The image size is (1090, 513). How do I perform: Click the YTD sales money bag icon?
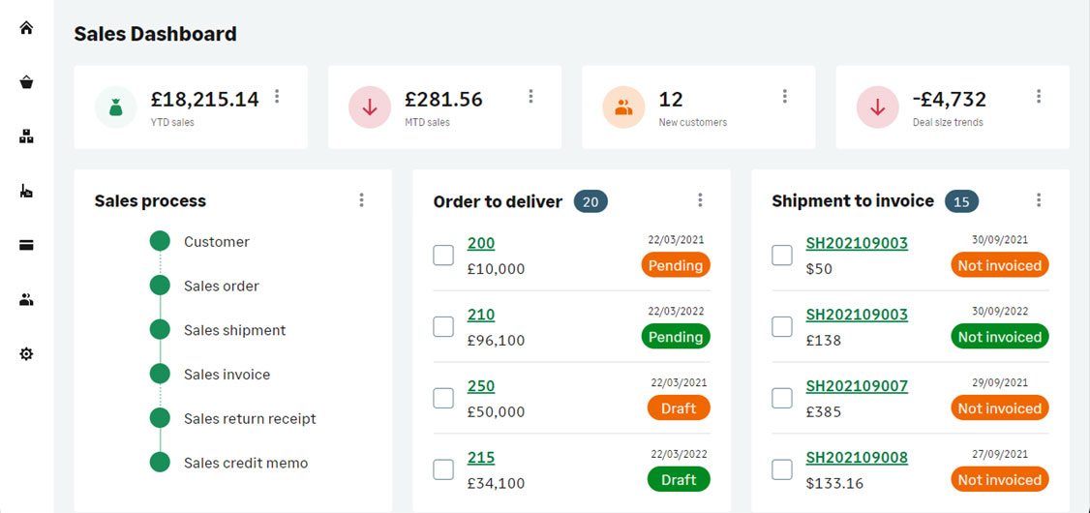tap(116, 107)
